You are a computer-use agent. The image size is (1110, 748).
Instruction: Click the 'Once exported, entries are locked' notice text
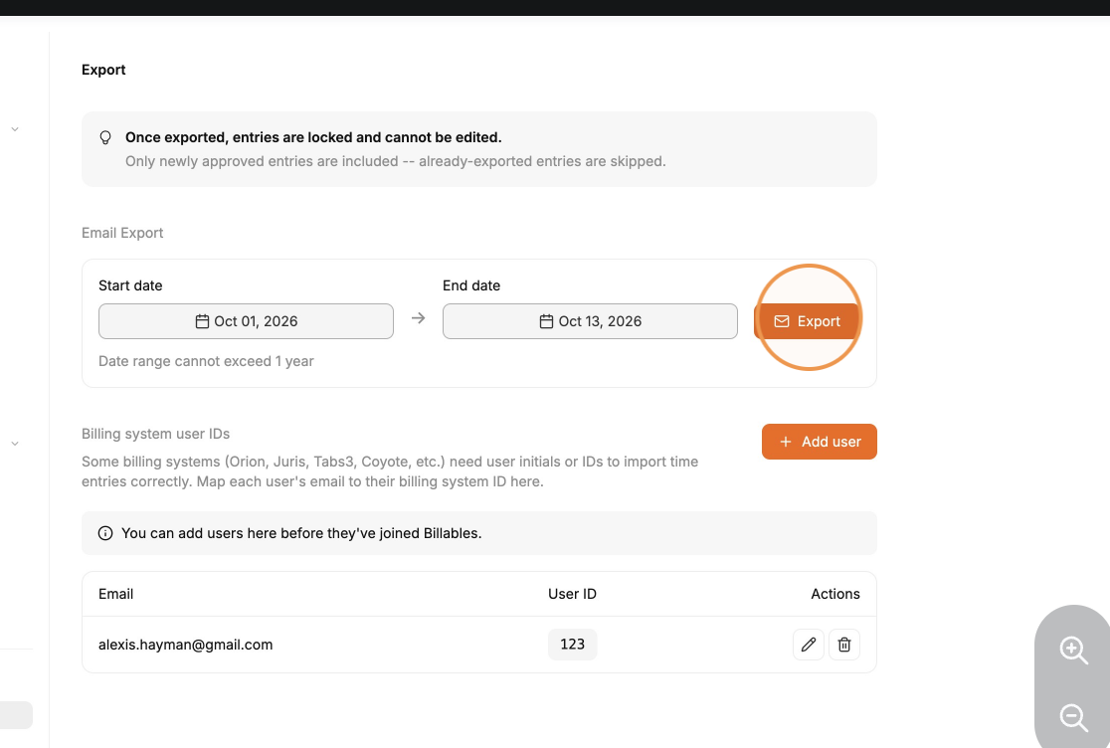pyautogui.click(x=313, y=137)
